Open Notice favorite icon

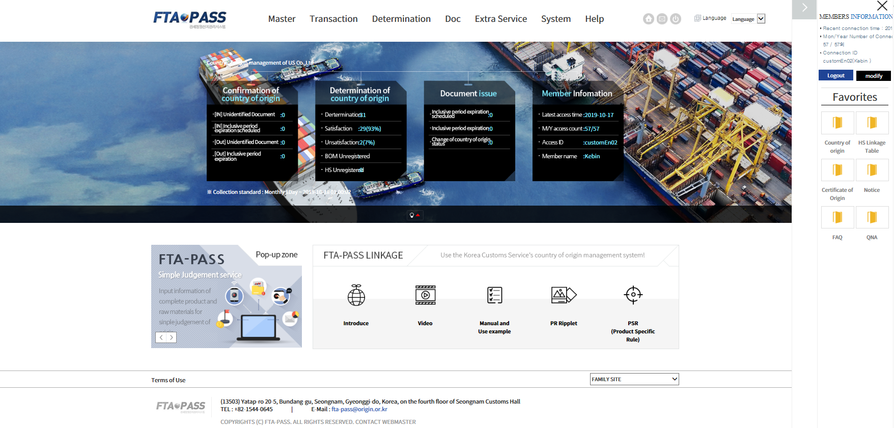coord(872,170)
